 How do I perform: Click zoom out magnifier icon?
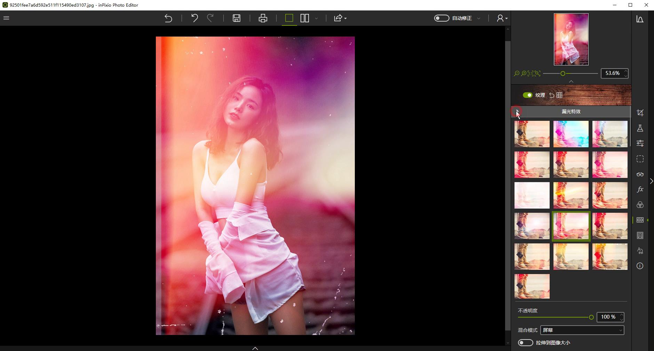coord(517,73)
